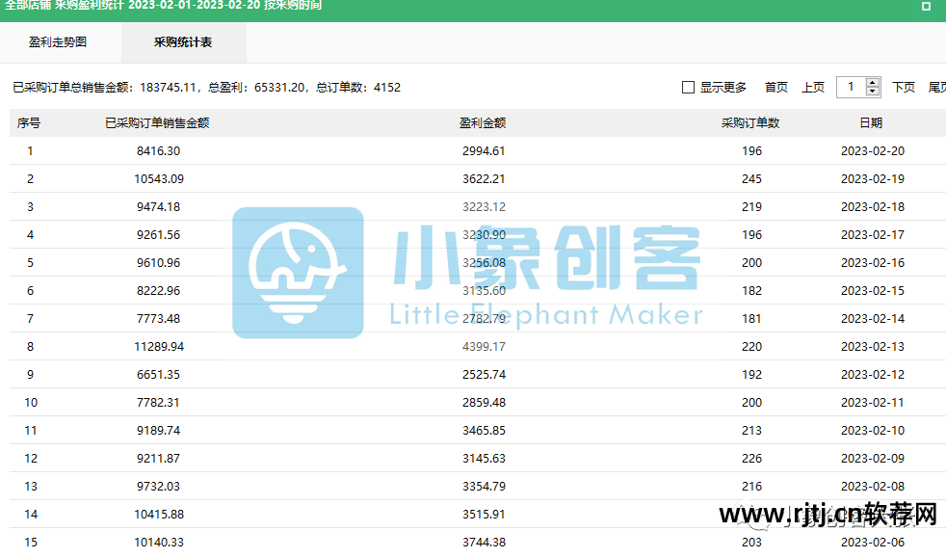Increase page number with up stepper arrow

pyautogui.click(x=873, y=83)
